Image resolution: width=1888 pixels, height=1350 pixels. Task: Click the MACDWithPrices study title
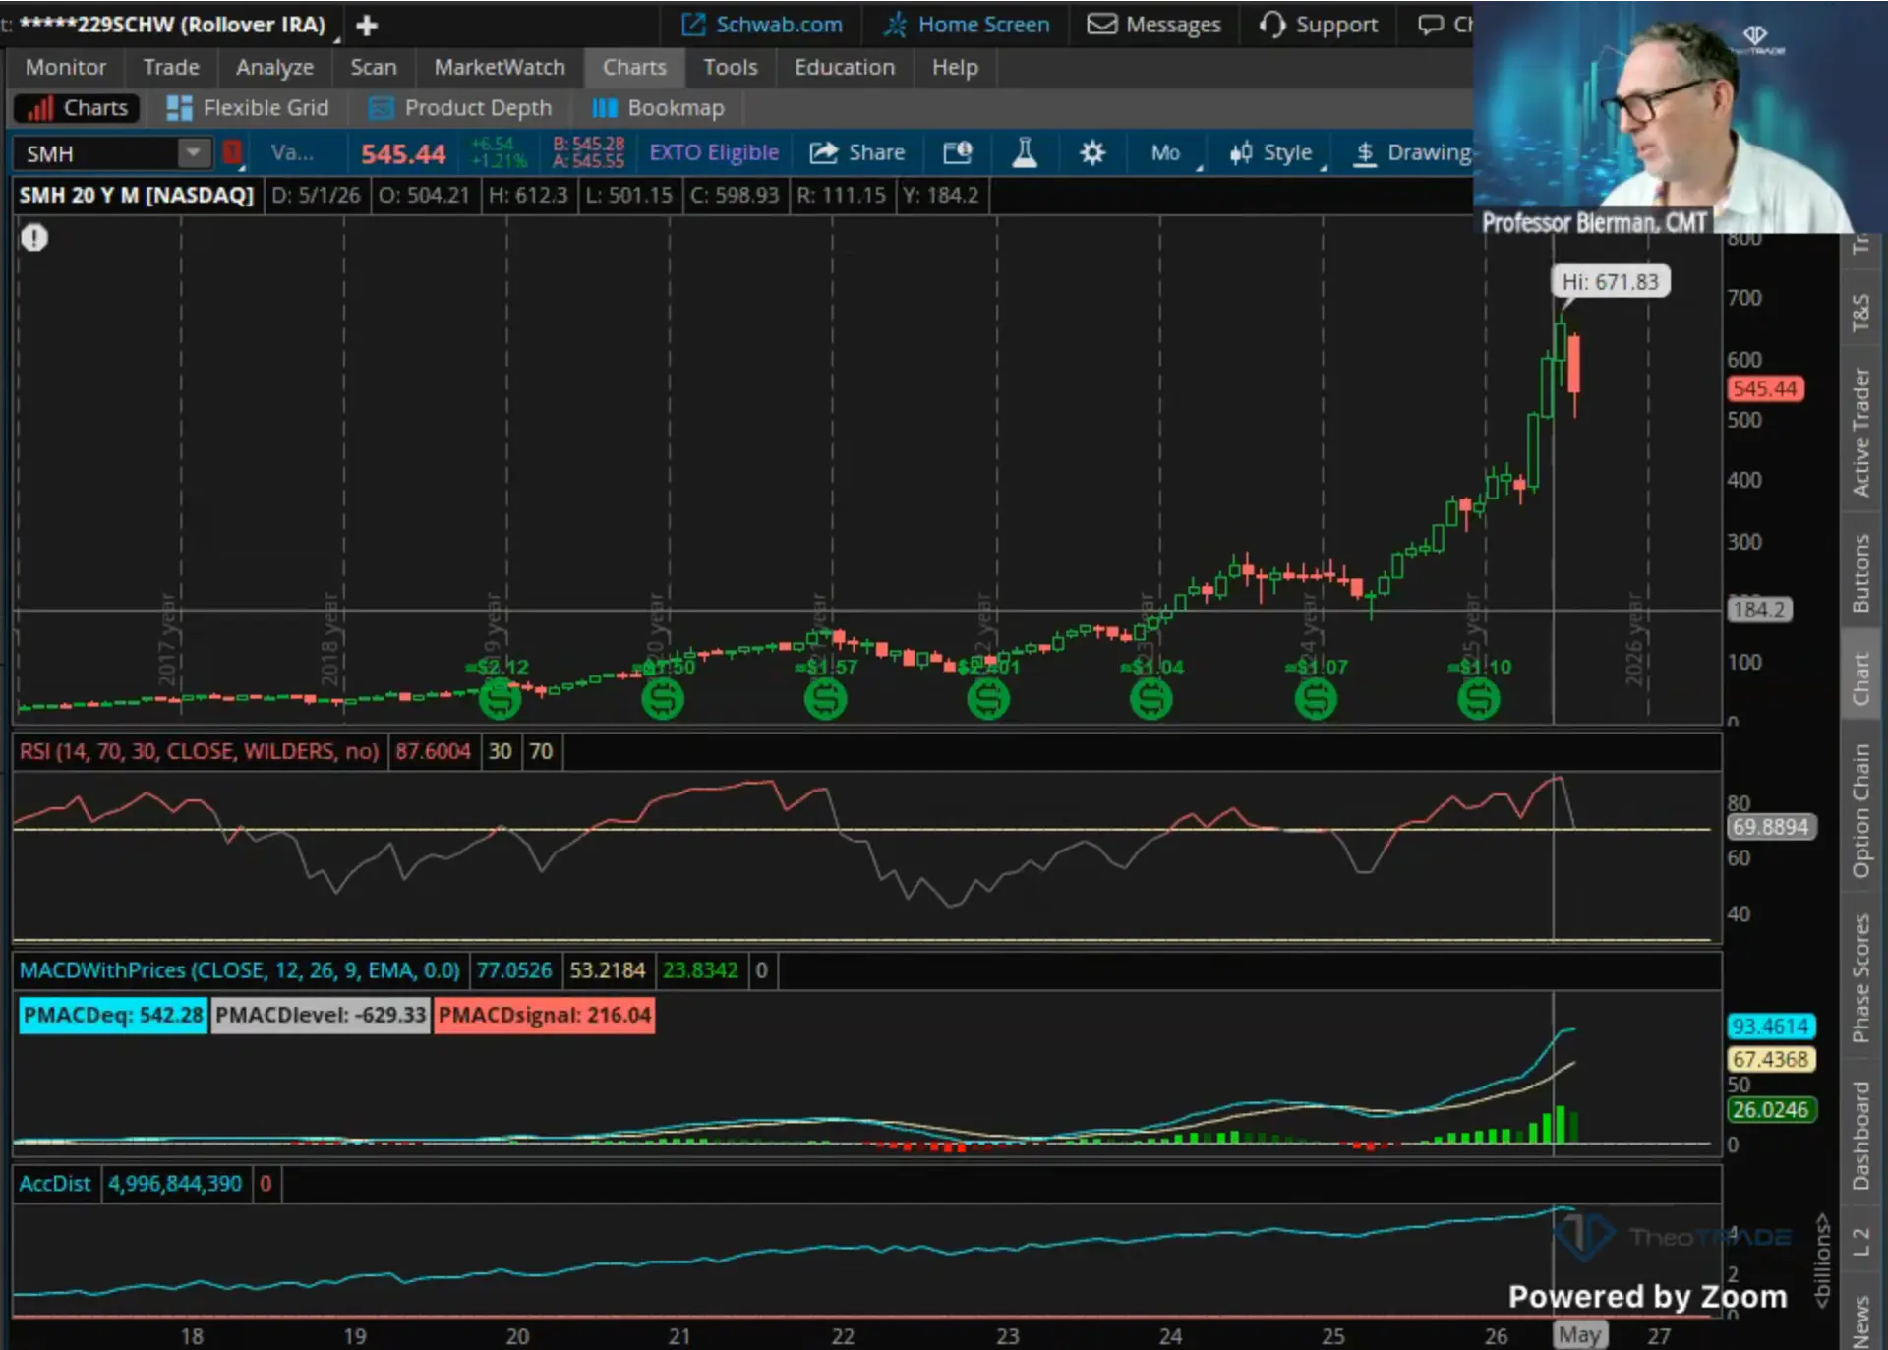[x=239, y=970]
